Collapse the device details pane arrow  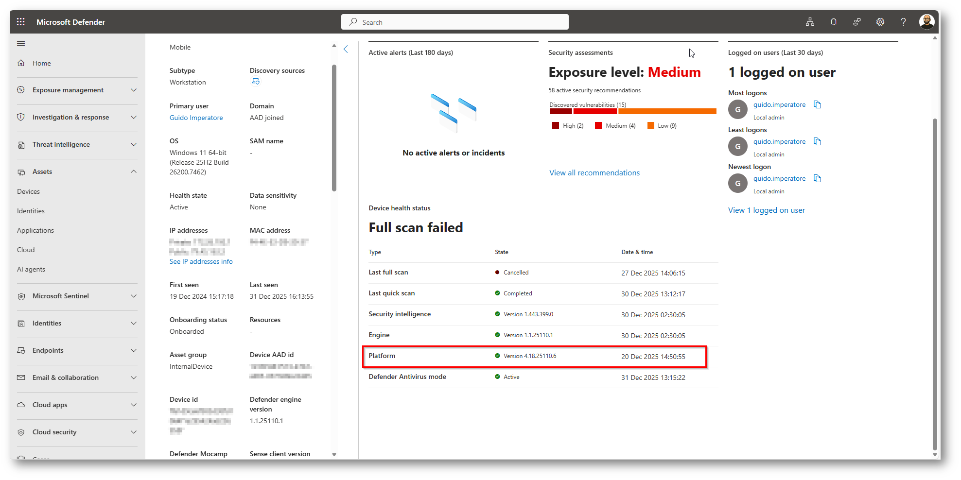pos(346,49)
